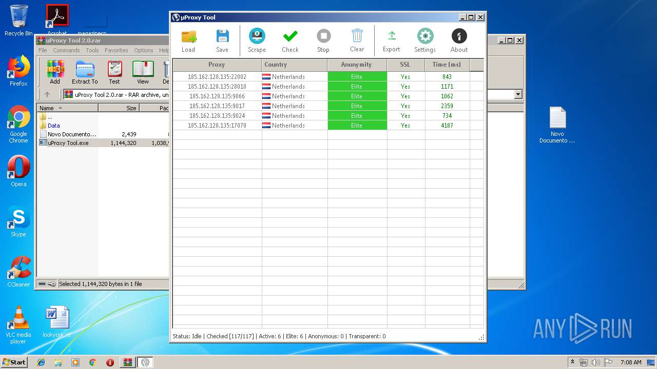This screenshot has width=657, height=369.
Task: Select proxy 185.162.128.135:17070 row
Action: tap(328, 126)
